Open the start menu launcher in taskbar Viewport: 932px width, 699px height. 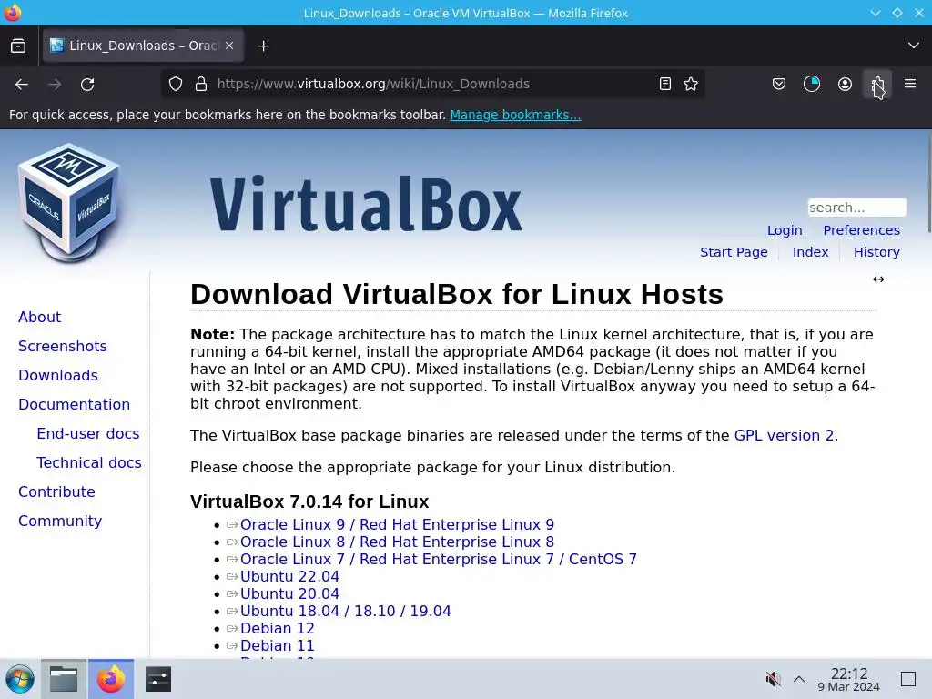(20, 679)
